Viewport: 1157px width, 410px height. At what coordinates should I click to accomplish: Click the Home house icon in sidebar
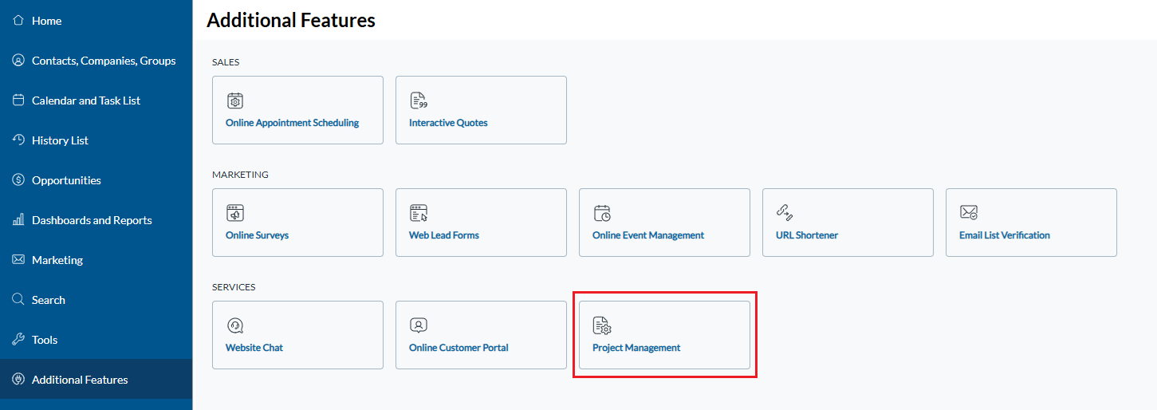[x=18, y=21]
